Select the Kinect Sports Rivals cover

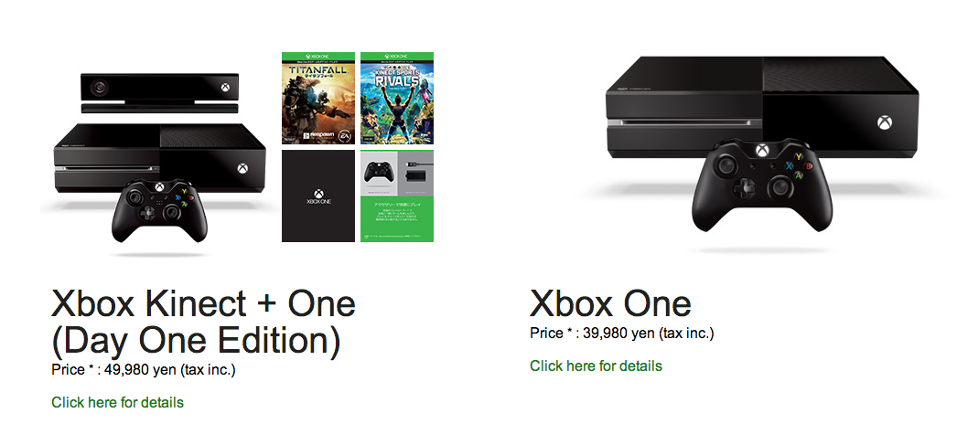click(x=397, y=99)
